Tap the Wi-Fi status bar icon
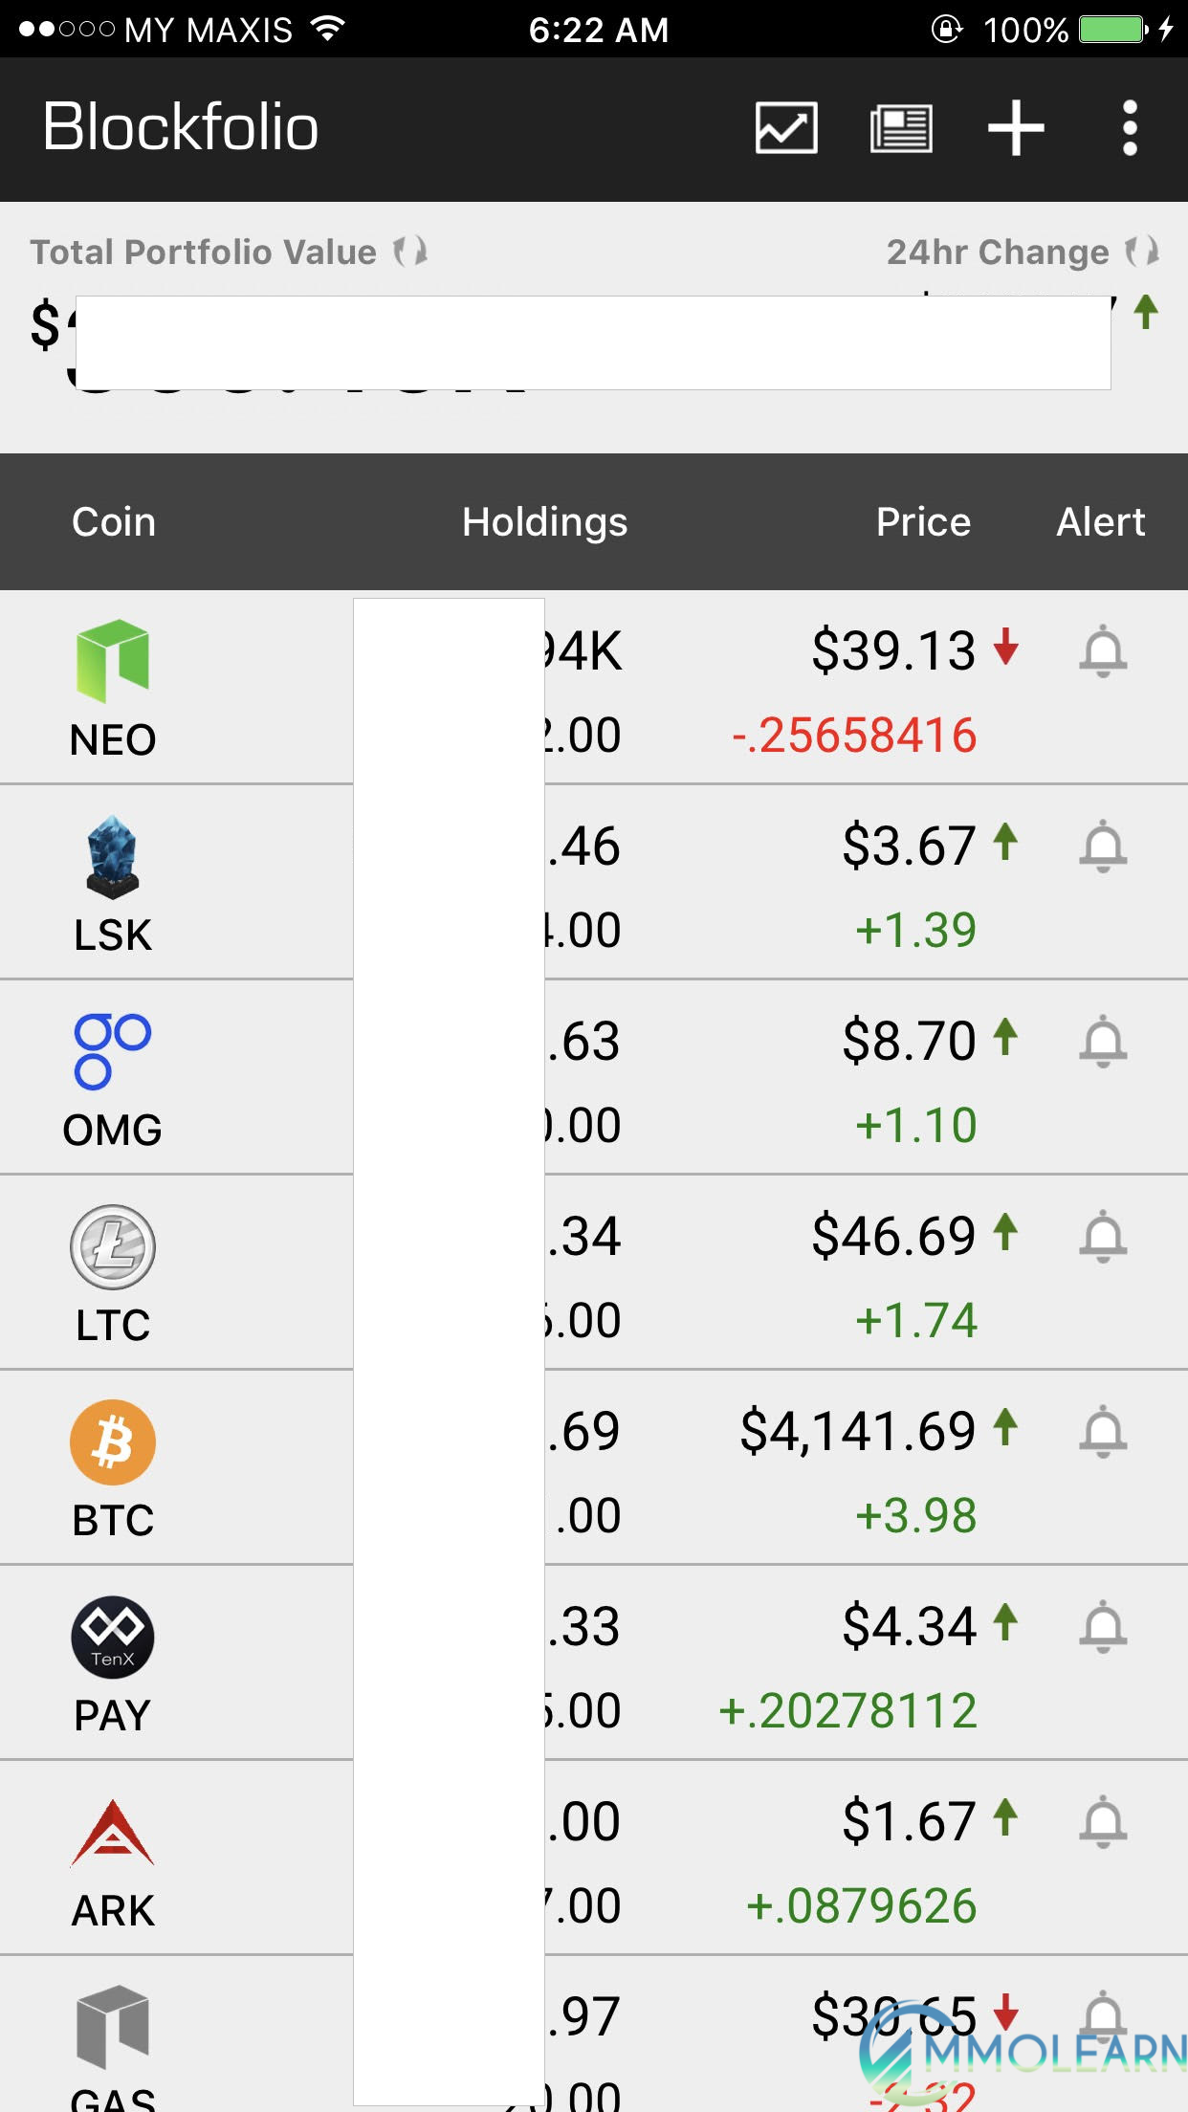This screenshot has width=1188, height=2112. click(x=327, y=29)
